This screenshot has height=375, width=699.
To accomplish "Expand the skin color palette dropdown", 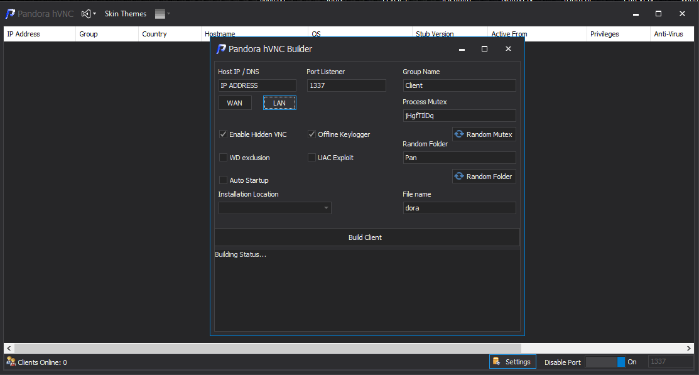I will (x=163, y=14).
